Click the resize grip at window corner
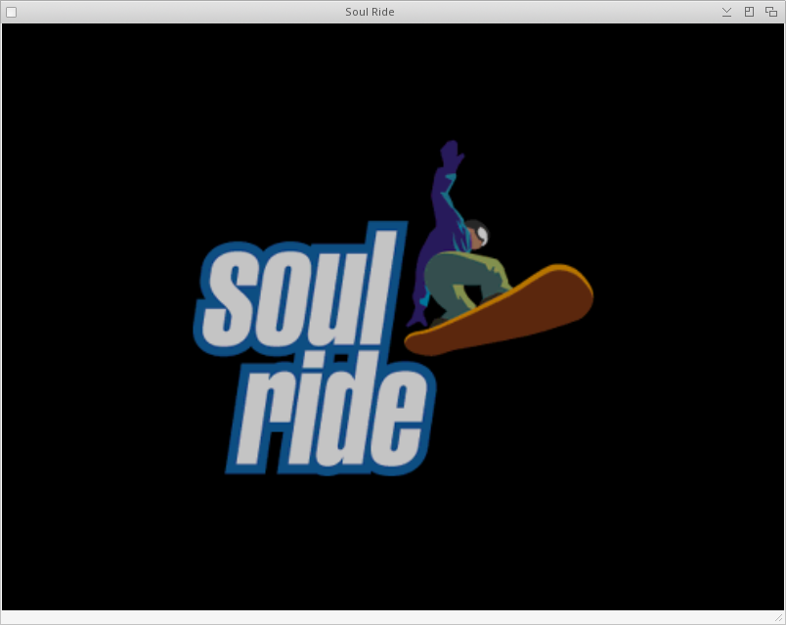Screen dimensions: 786x625 click(x=778, y=617)
